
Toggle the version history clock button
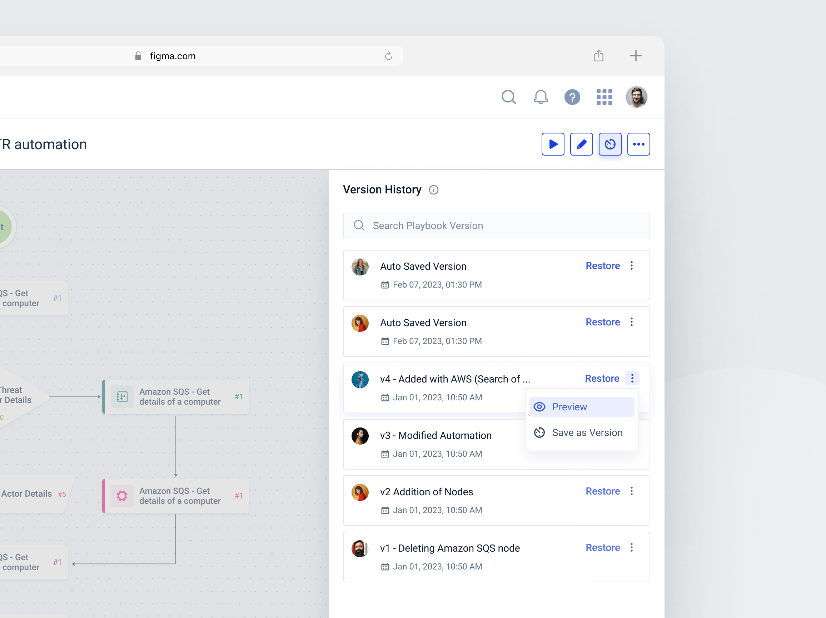click(610, 144)
